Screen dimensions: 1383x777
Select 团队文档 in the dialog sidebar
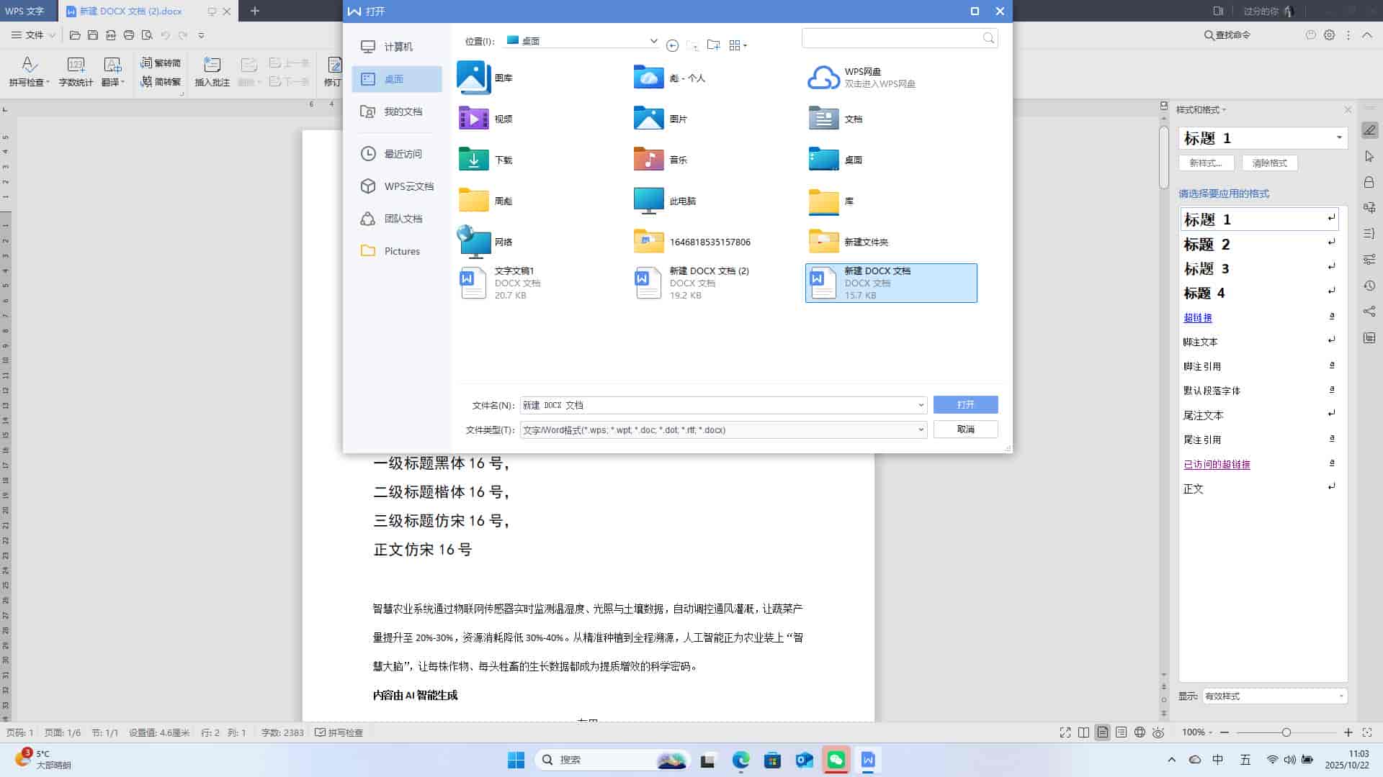coord(397,219)
